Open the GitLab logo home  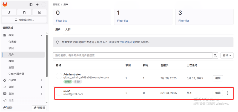pos(5,5)
